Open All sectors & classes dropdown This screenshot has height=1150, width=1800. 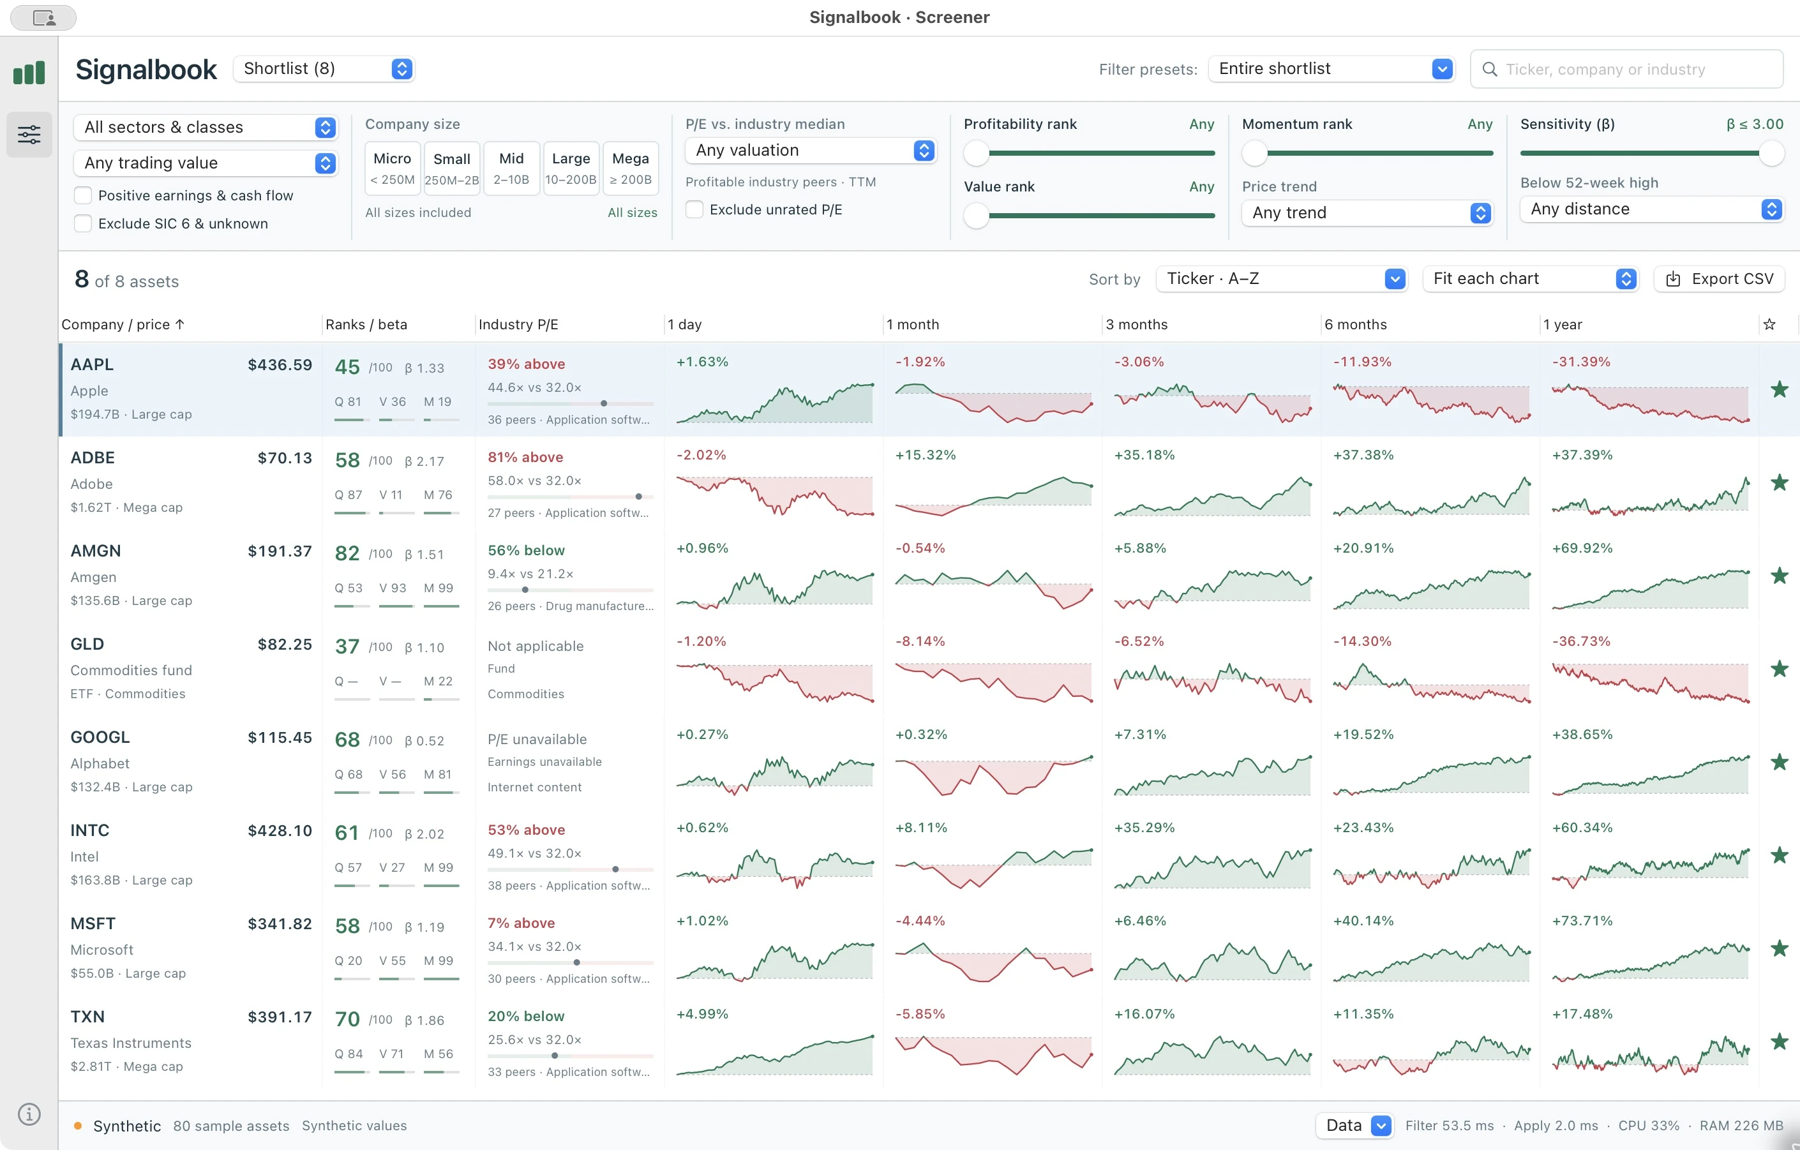(x=206, y=128)
